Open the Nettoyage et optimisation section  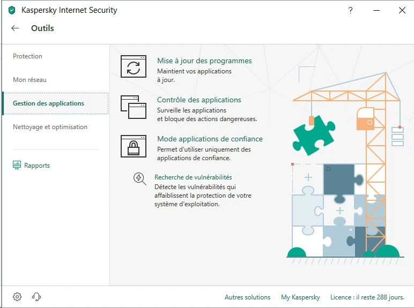(x=50, y=127)
